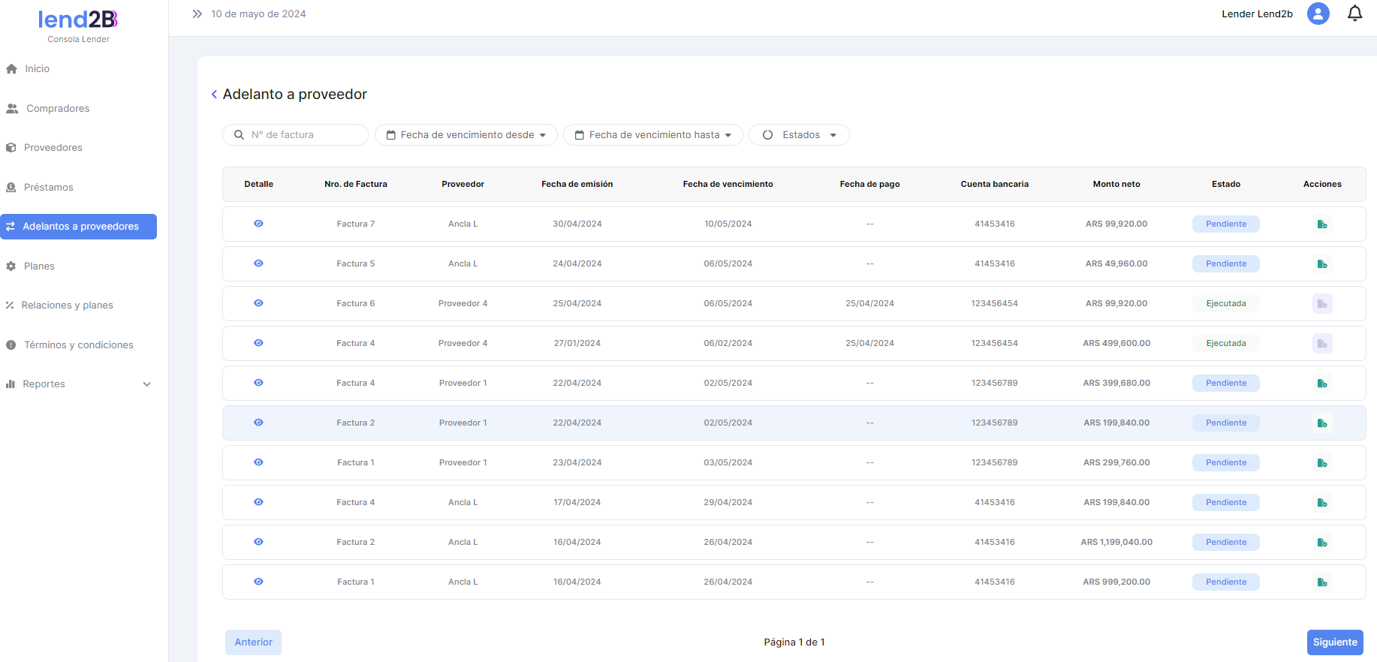Collapse the sidebar with double-chevron icon
Viewport: 1377px width, 662px height.
pyautogui.click(x=197, y=14)
